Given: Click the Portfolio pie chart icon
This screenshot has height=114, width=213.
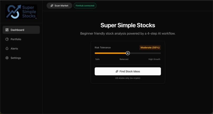Looking at the screenshot, I should 7,39.
